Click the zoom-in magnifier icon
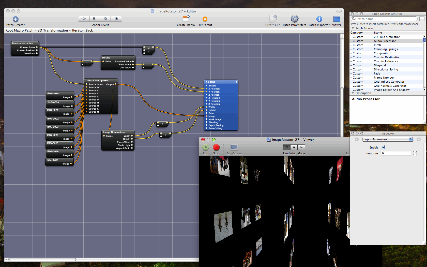This screenshot has width=427, height=267. point(116,19)
